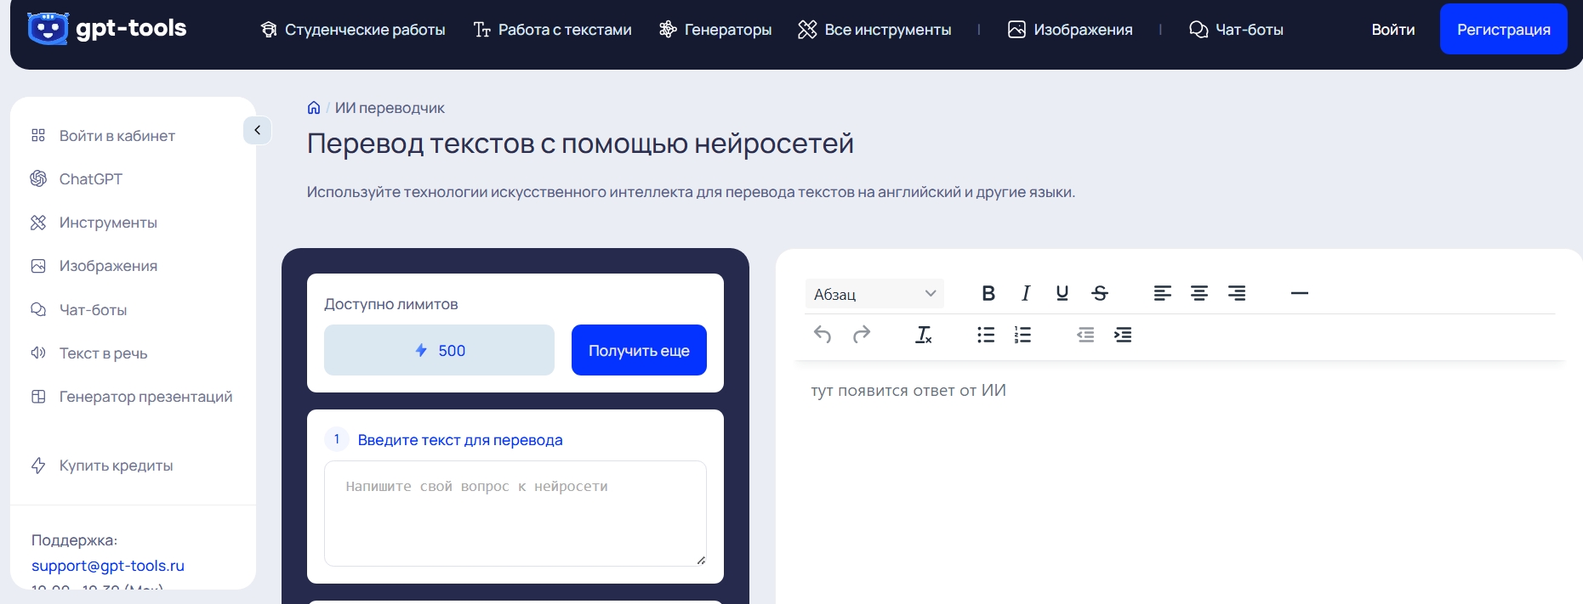Click the Генераторы flower icon

coord(668,30)
